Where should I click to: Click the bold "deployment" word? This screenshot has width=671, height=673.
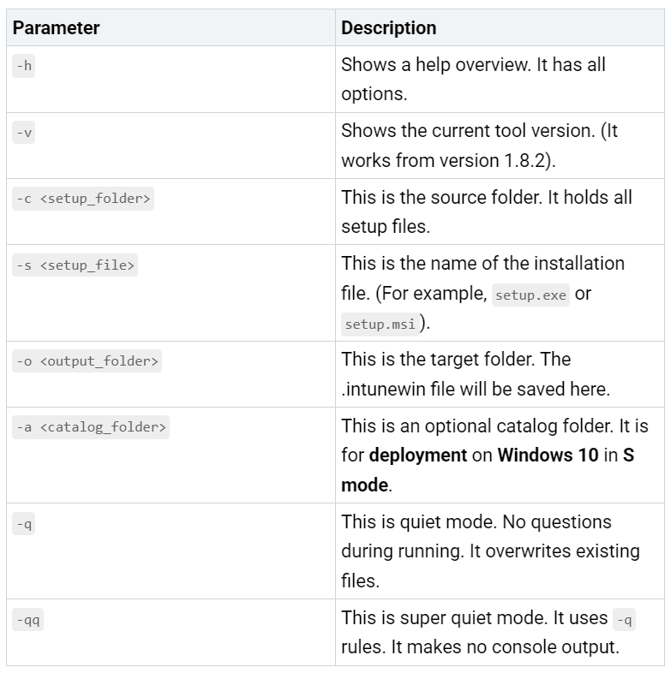pos(418,455)
